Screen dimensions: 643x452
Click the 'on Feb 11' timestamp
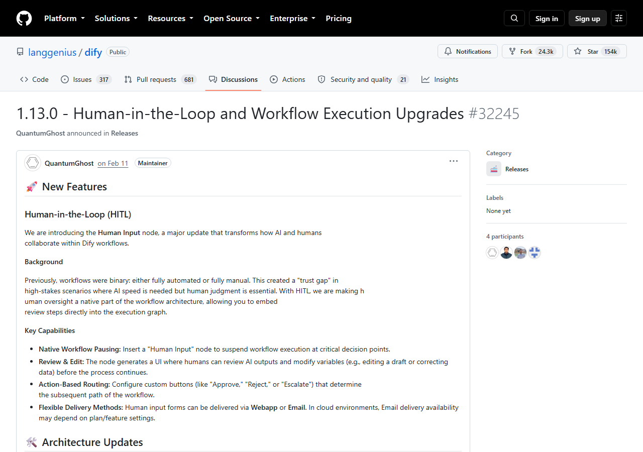pos(113,163)
